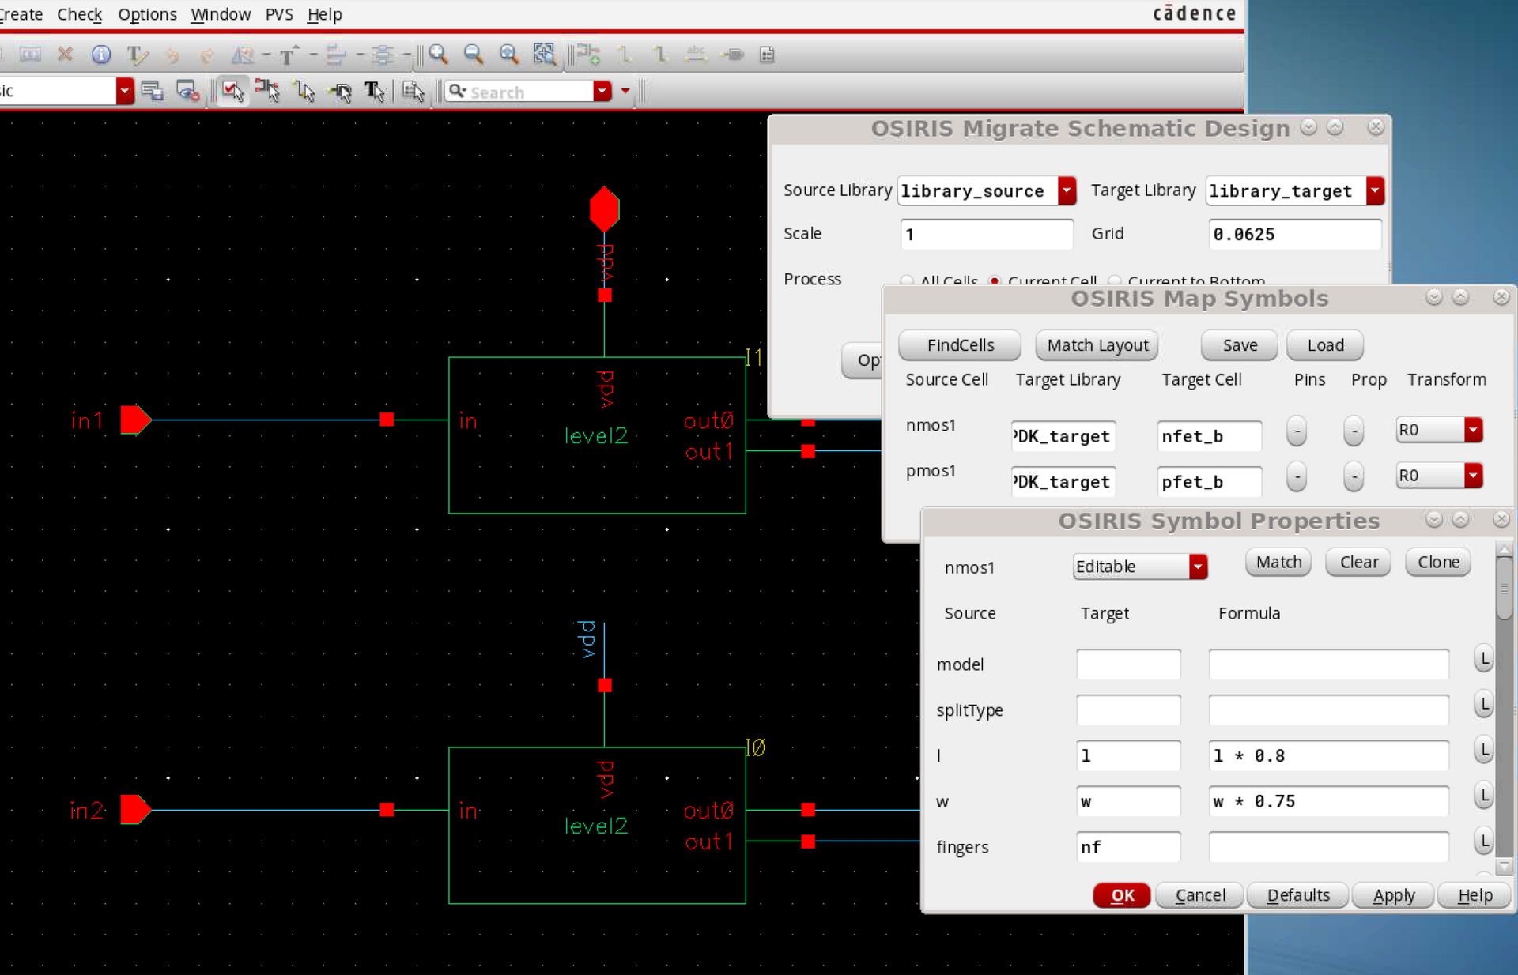Screen dimensions: 1518x975
Task: Click the select text labels filter icon
Action: 375,91
